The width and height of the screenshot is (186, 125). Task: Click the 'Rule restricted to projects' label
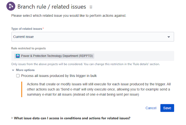click(x=29, y=48)
